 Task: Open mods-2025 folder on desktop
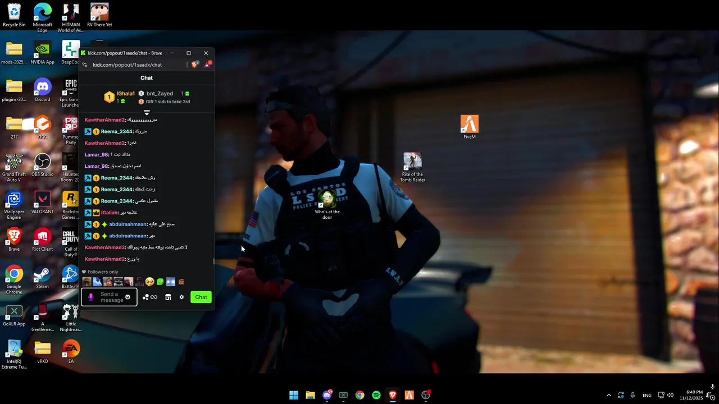pos(14,52)
